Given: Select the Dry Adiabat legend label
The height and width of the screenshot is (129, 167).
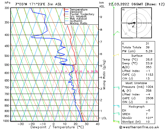Looking at the screenshot, I should [x=78, y=16].
